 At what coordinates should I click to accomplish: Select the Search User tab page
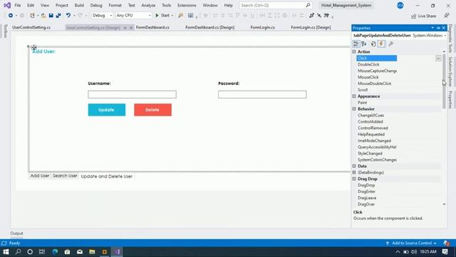click(65, 176)
